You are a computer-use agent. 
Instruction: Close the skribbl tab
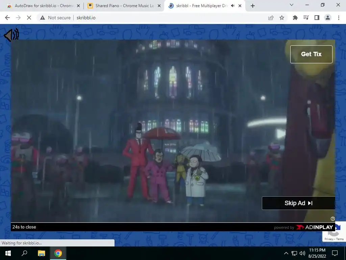240,6
